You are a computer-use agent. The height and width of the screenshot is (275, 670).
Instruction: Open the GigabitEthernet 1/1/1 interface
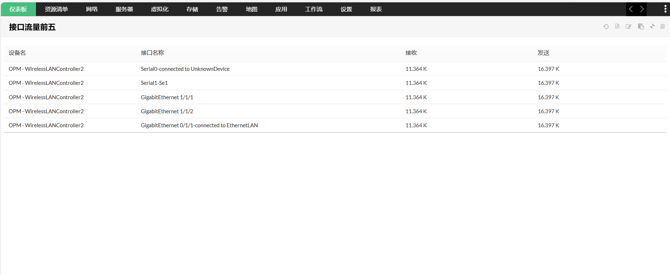click(167, 97)
